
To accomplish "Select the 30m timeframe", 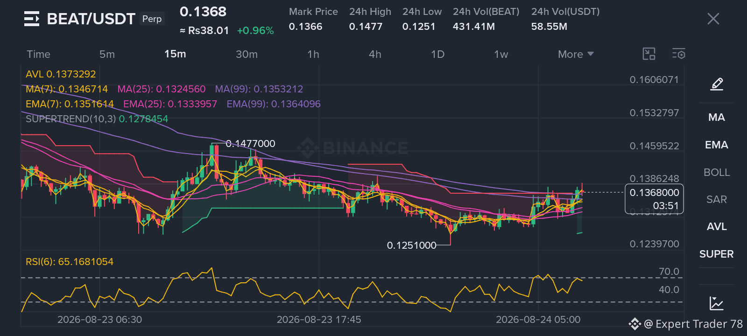I will click(247, 54).
